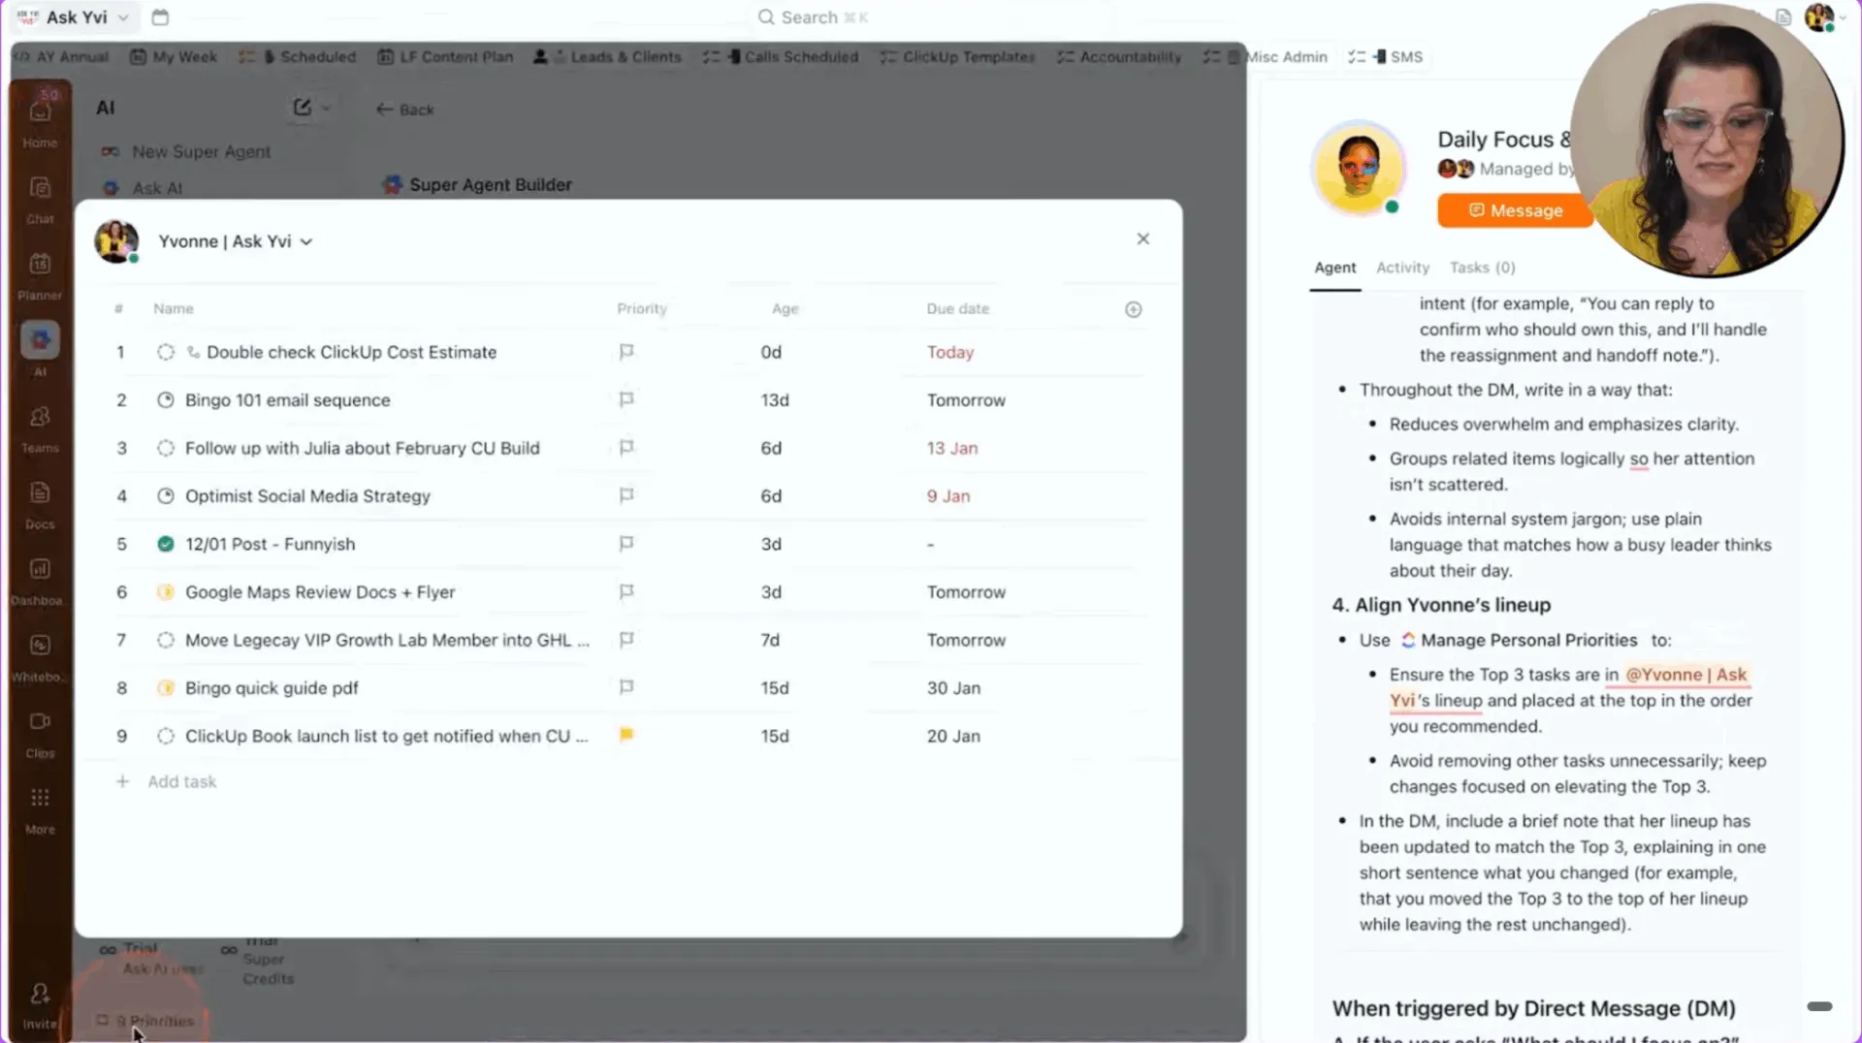Expand the Ask Yvi workspace dropdown
Image resolution: width=1862 pixels, height=1043 pixels.
[x=123, y=17]
